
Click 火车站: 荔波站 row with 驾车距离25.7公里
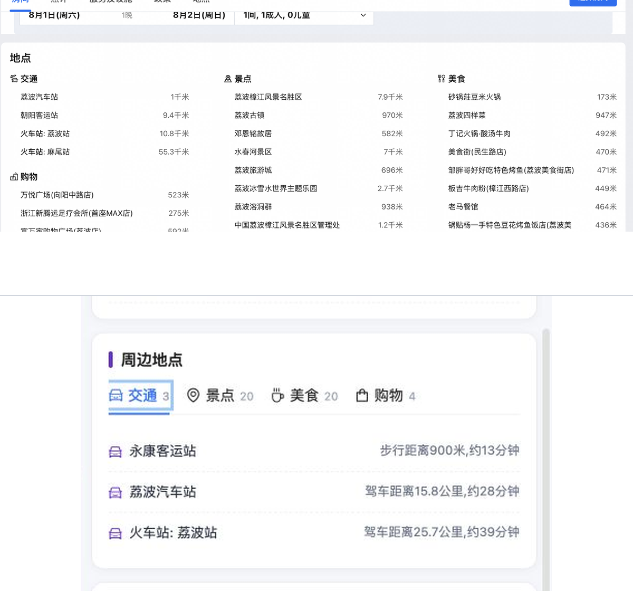click(314, 532)
